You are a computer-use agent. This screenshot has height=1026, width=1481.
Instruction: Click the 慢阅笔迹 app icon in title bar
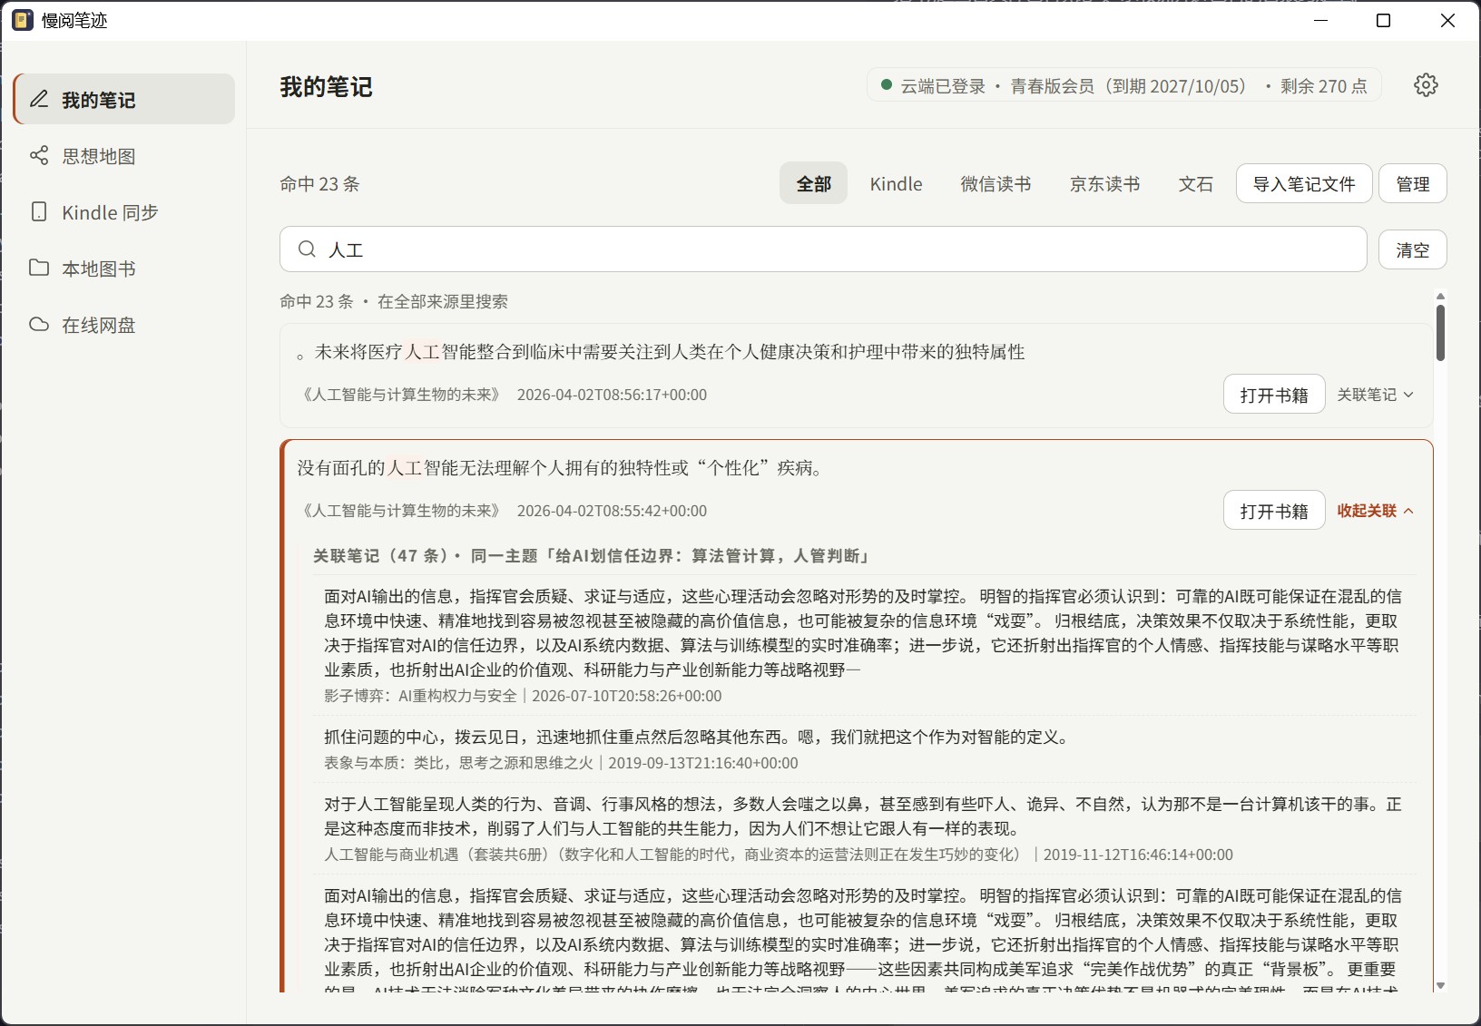[x=23, y=20]
